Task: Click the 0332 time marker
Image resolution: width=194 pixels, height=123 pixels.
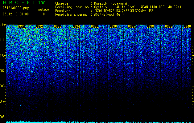Action: click(39, 26)
